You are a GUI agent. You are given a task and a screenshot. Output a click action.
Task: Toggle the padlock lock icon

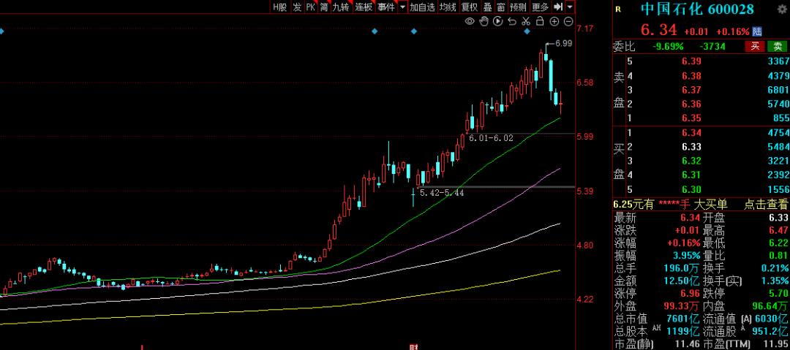540,21
